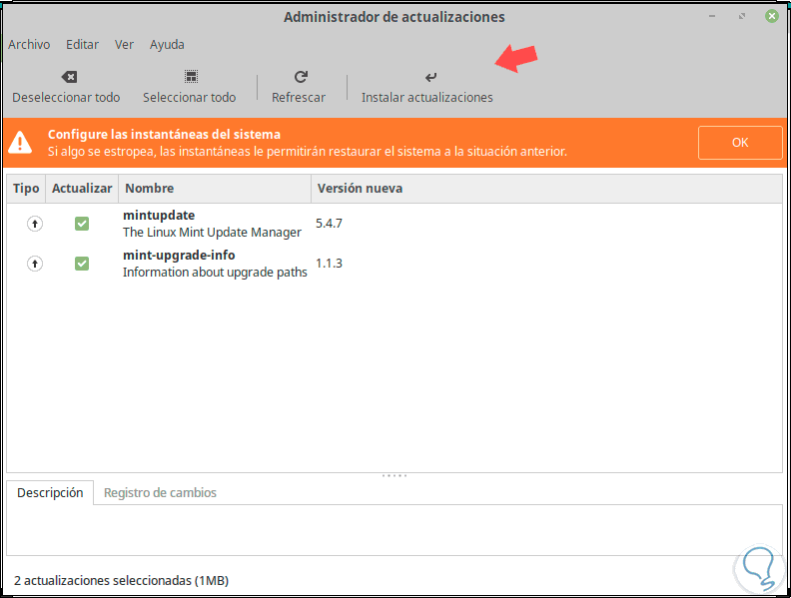Sort by the Tipo column header
Image resolution: width=791 pixels, height=598 pixels.
click(26, 189)
